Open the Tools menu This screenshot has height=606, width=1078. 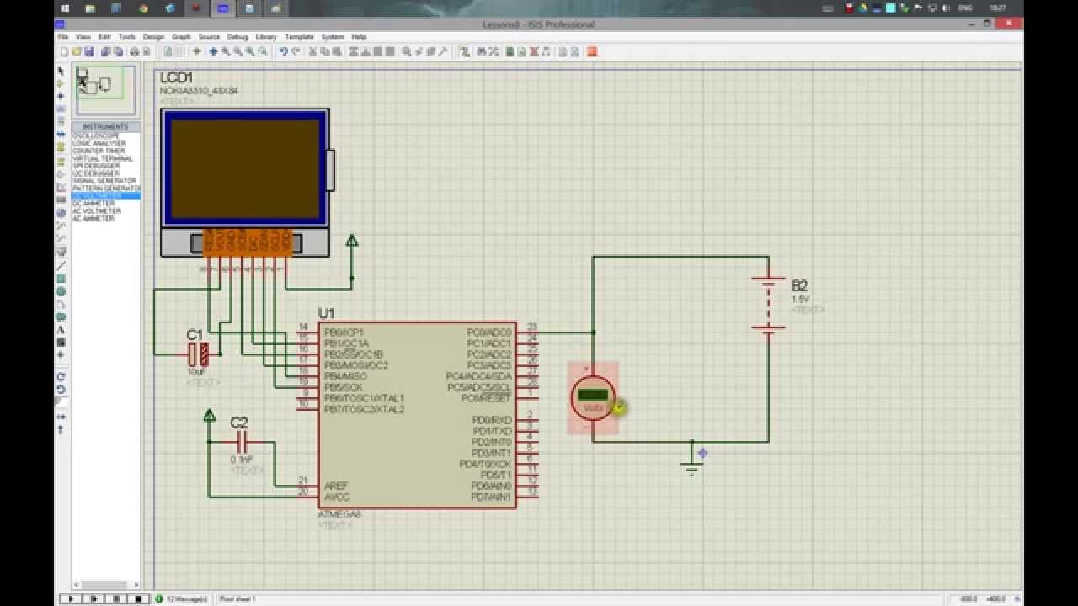(x=127, y=37)
